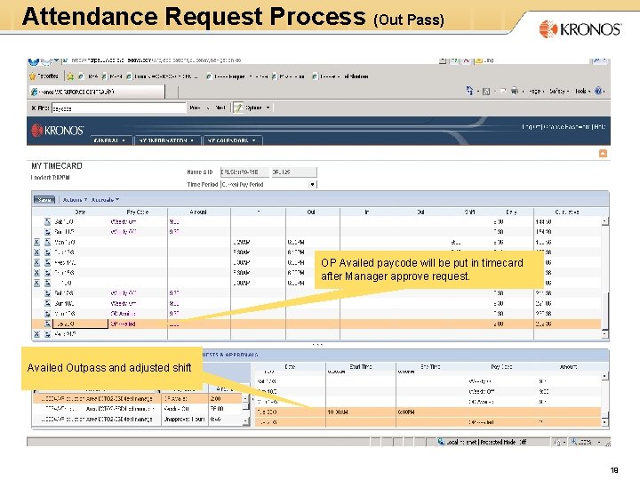Click the delete X icon for Thu row
The height and width of the screenshot is (480, 640).
click(36, 273)
